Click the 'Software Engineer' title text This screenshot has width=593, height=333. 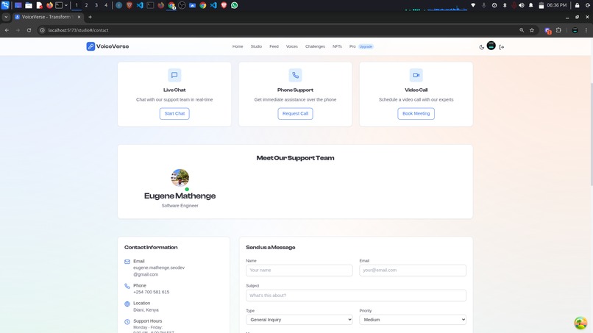(180, 206)
